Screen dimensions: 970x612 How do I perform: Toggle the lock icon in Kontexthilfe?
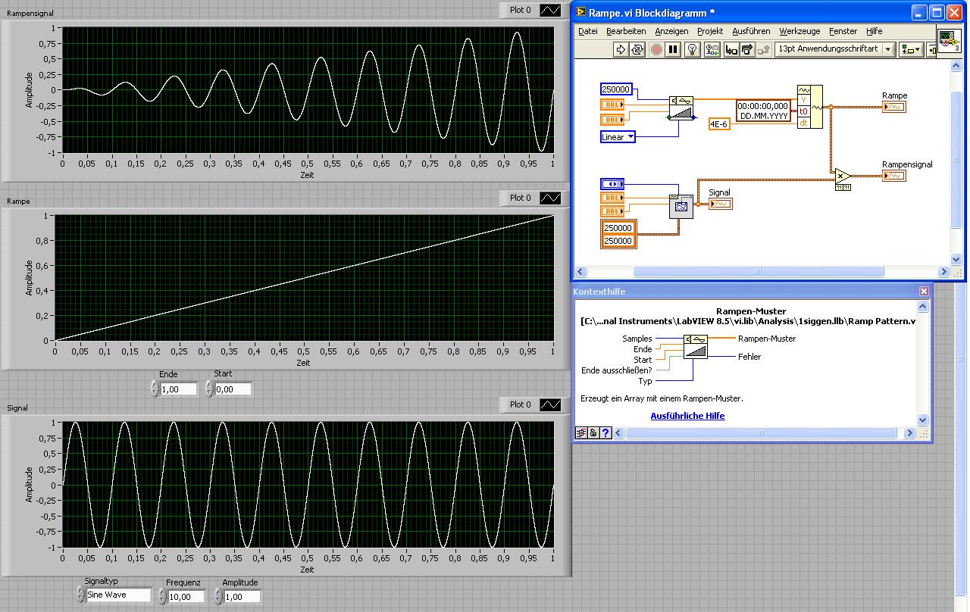point(593,433)
